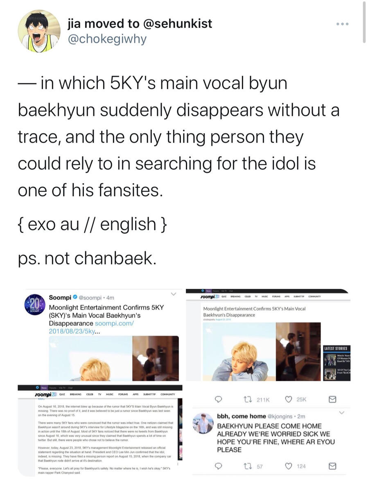Click the envelope share icon beside 25K

tap(333, 399)
